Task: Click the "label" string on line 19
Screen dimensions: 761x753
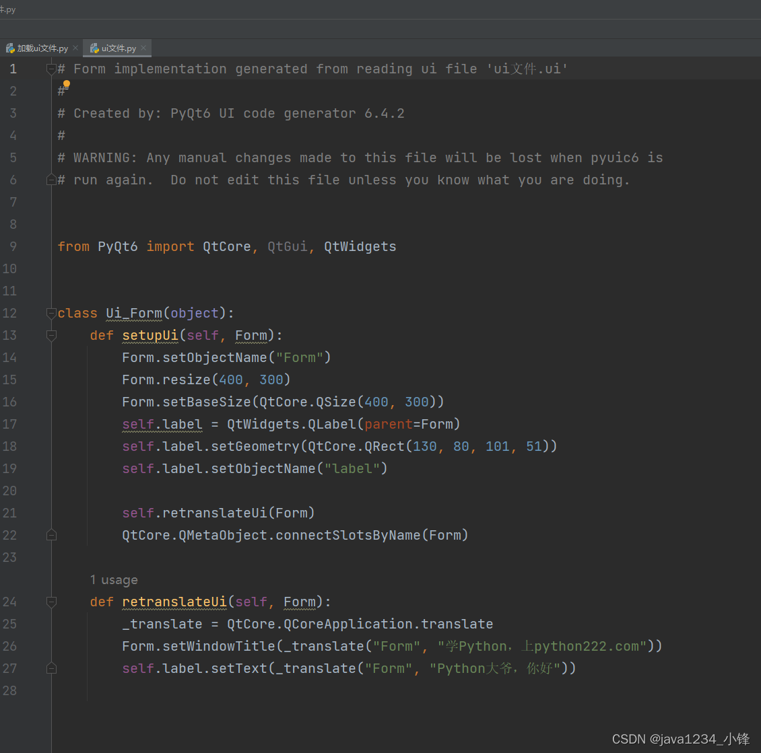Action: (x=352, y=469)
